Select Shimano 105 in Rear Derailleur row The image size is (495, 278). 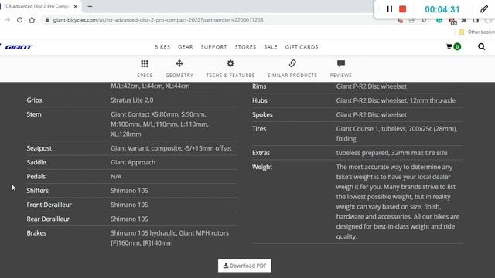[x=129, y=219]
